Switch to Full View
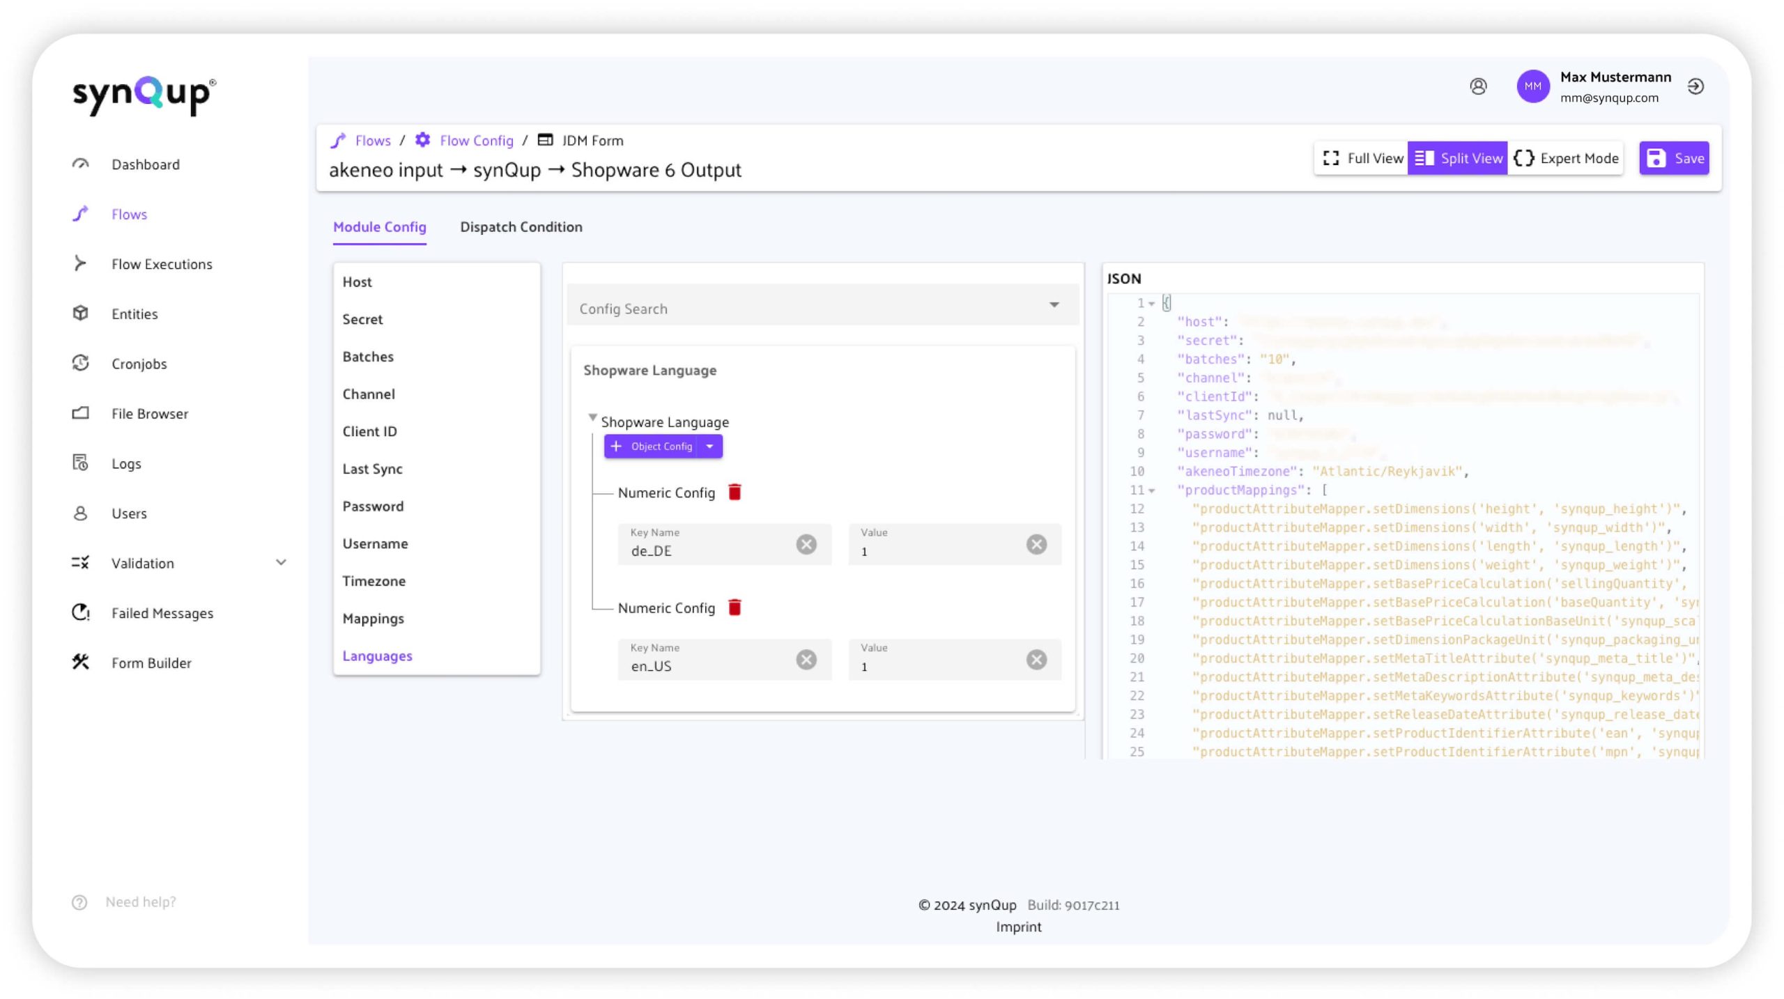 [1362, 158]
